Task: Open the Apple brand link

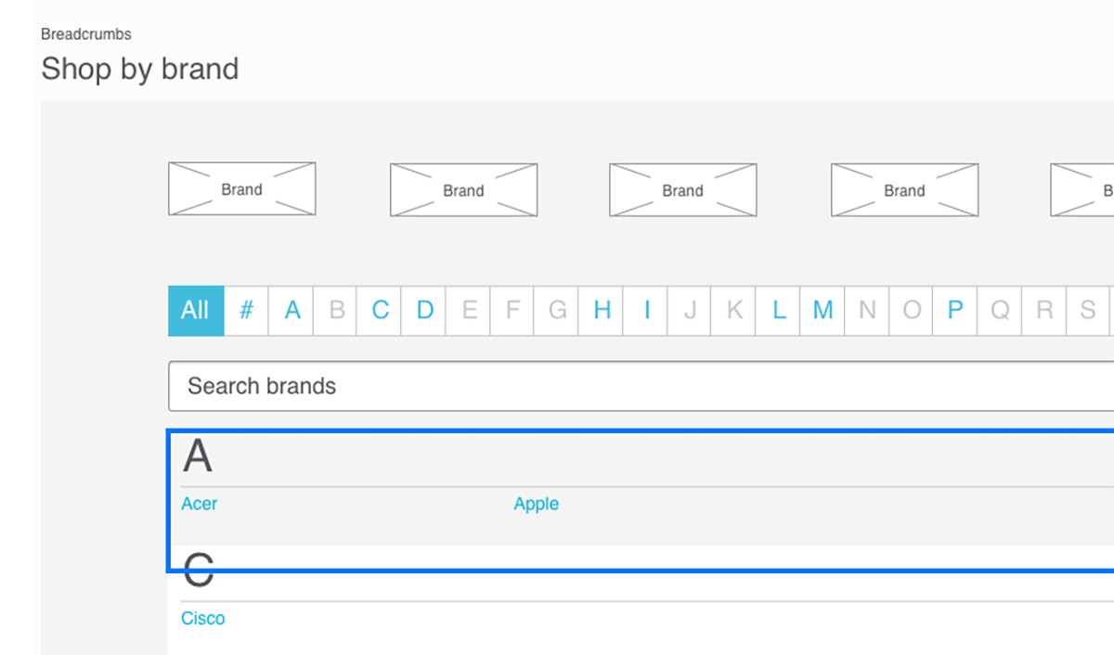Action: pos(537,504)
